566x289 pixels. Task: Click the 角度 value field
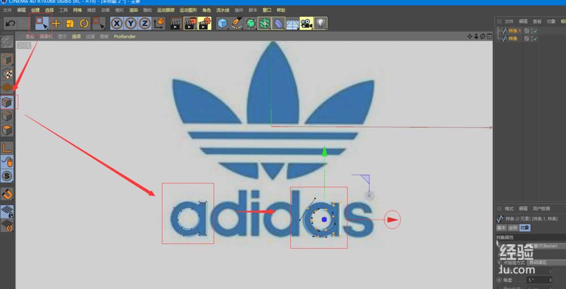539,280
